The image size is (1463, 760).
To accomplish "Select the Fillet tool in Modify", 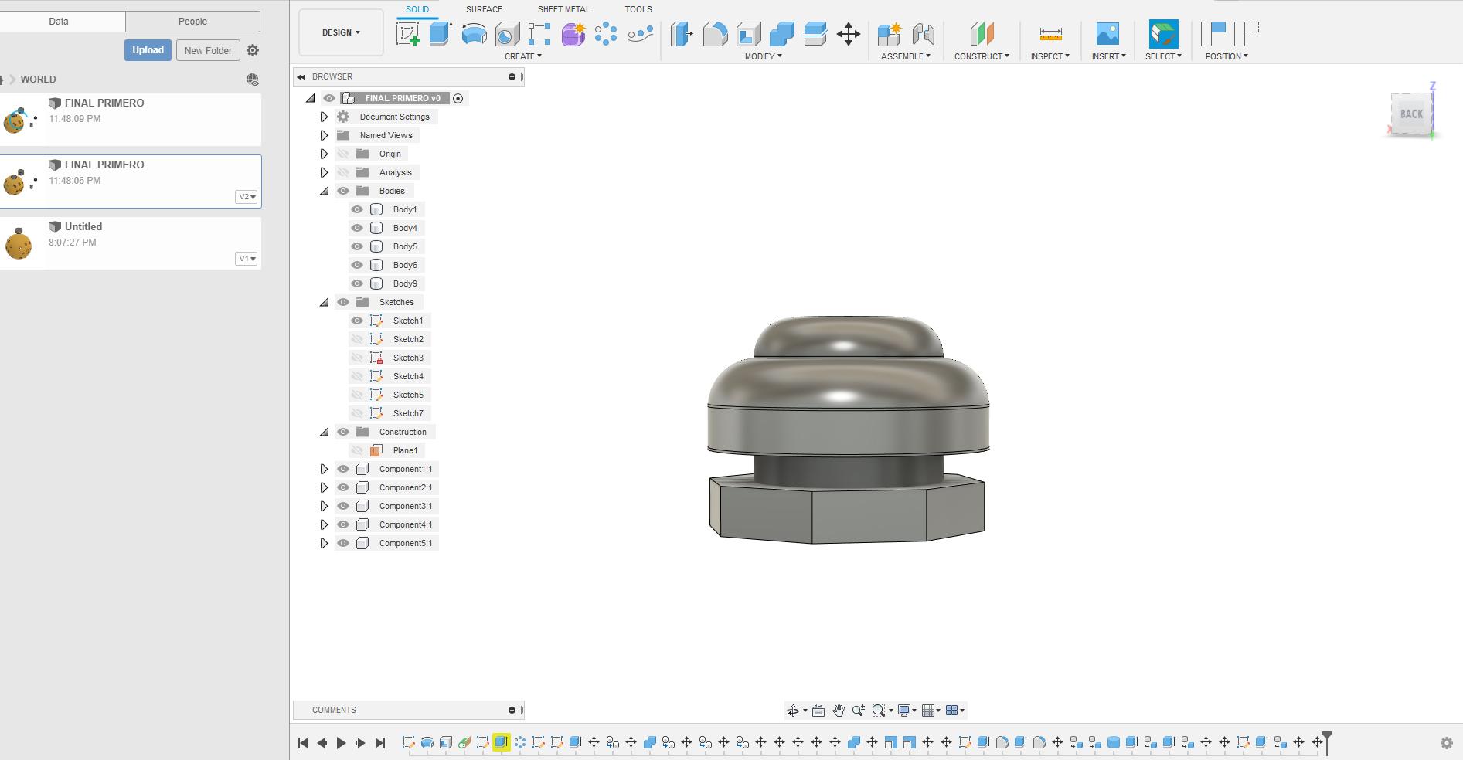I will [x=715, y=34].
